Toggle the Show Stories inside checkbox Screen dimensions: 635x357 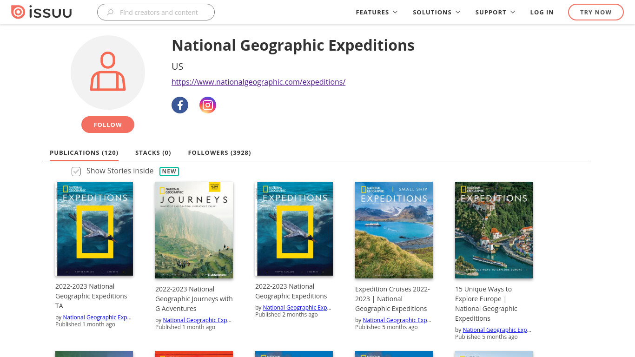point(76,172)
